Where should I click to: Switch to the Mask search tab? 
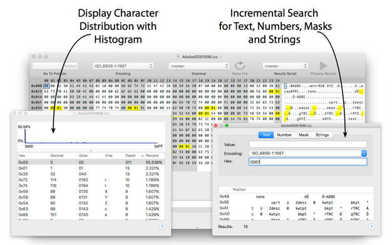click(x=304, y=135)
